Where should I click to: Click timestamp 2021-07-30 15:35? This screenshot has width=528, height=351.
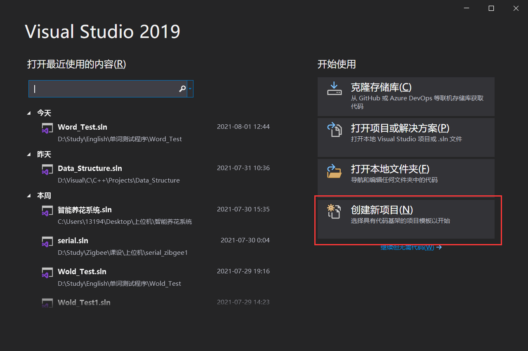(x=243, y=209)
